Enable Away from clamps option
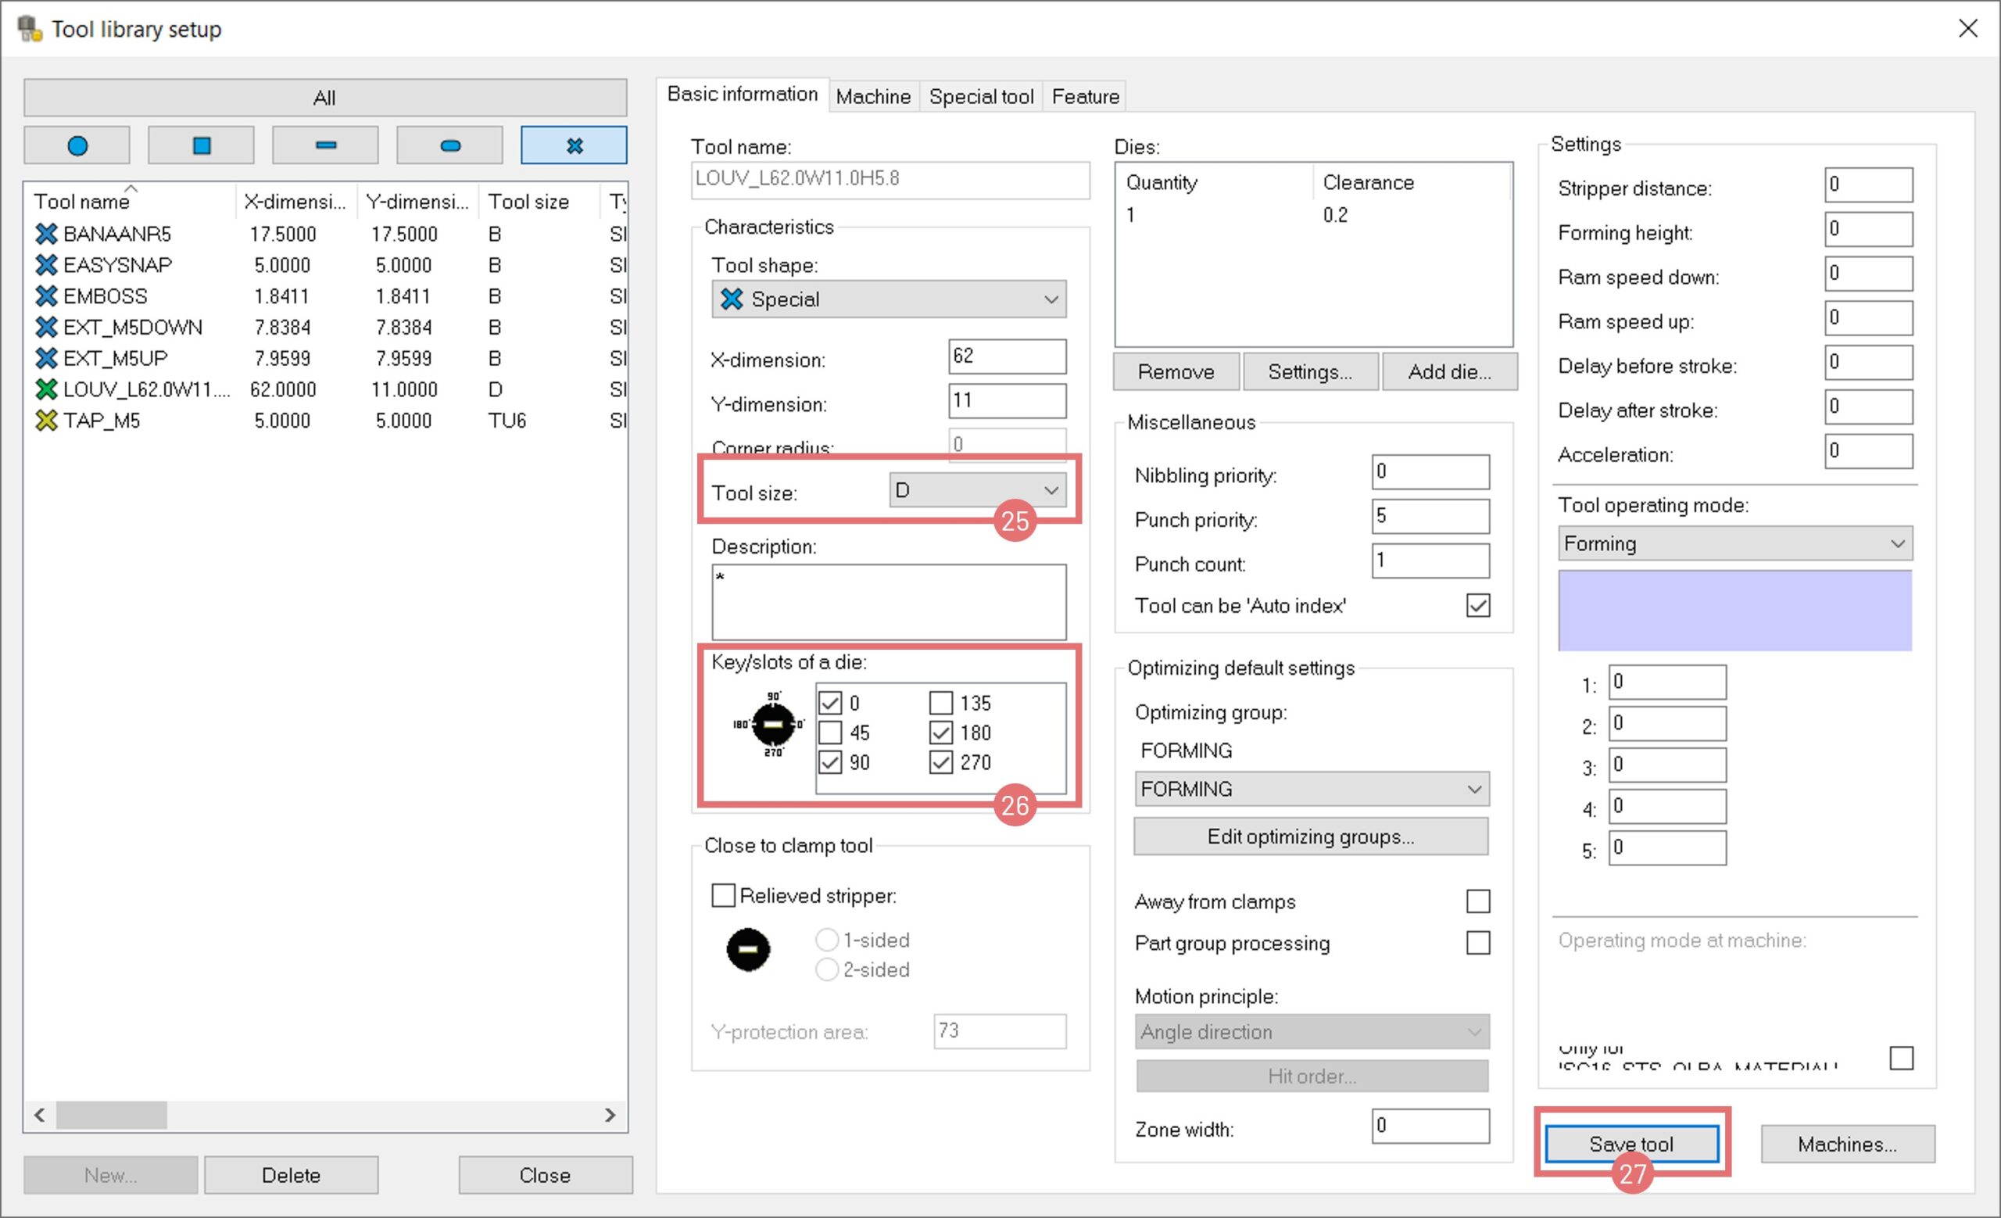The image size is (2001, 1218). coord(1477,901)
